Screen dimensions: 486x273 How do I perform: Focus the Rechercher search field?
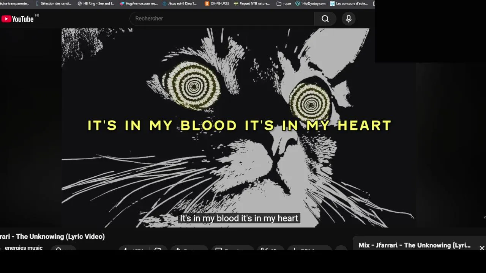coord(222,19)
